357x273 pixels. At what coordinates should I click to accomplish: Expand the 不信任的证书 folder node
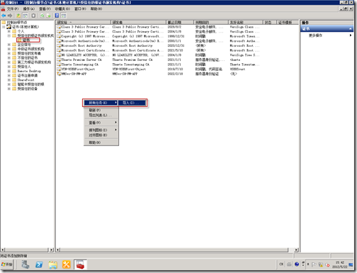(9, 57)
